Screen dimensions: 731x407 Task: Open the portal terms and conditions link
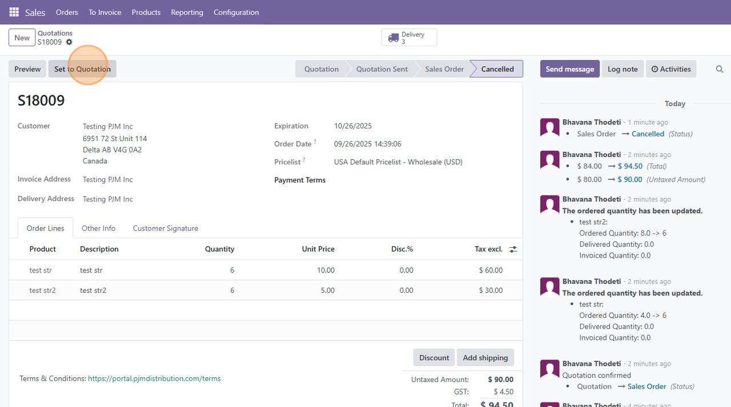click(154, 378)
